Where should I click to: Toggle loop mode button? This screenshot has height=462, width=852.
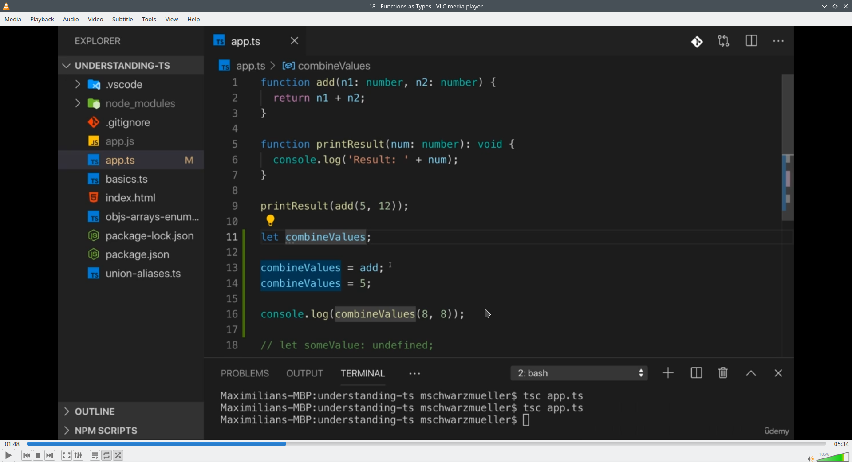tap(106, 455)
